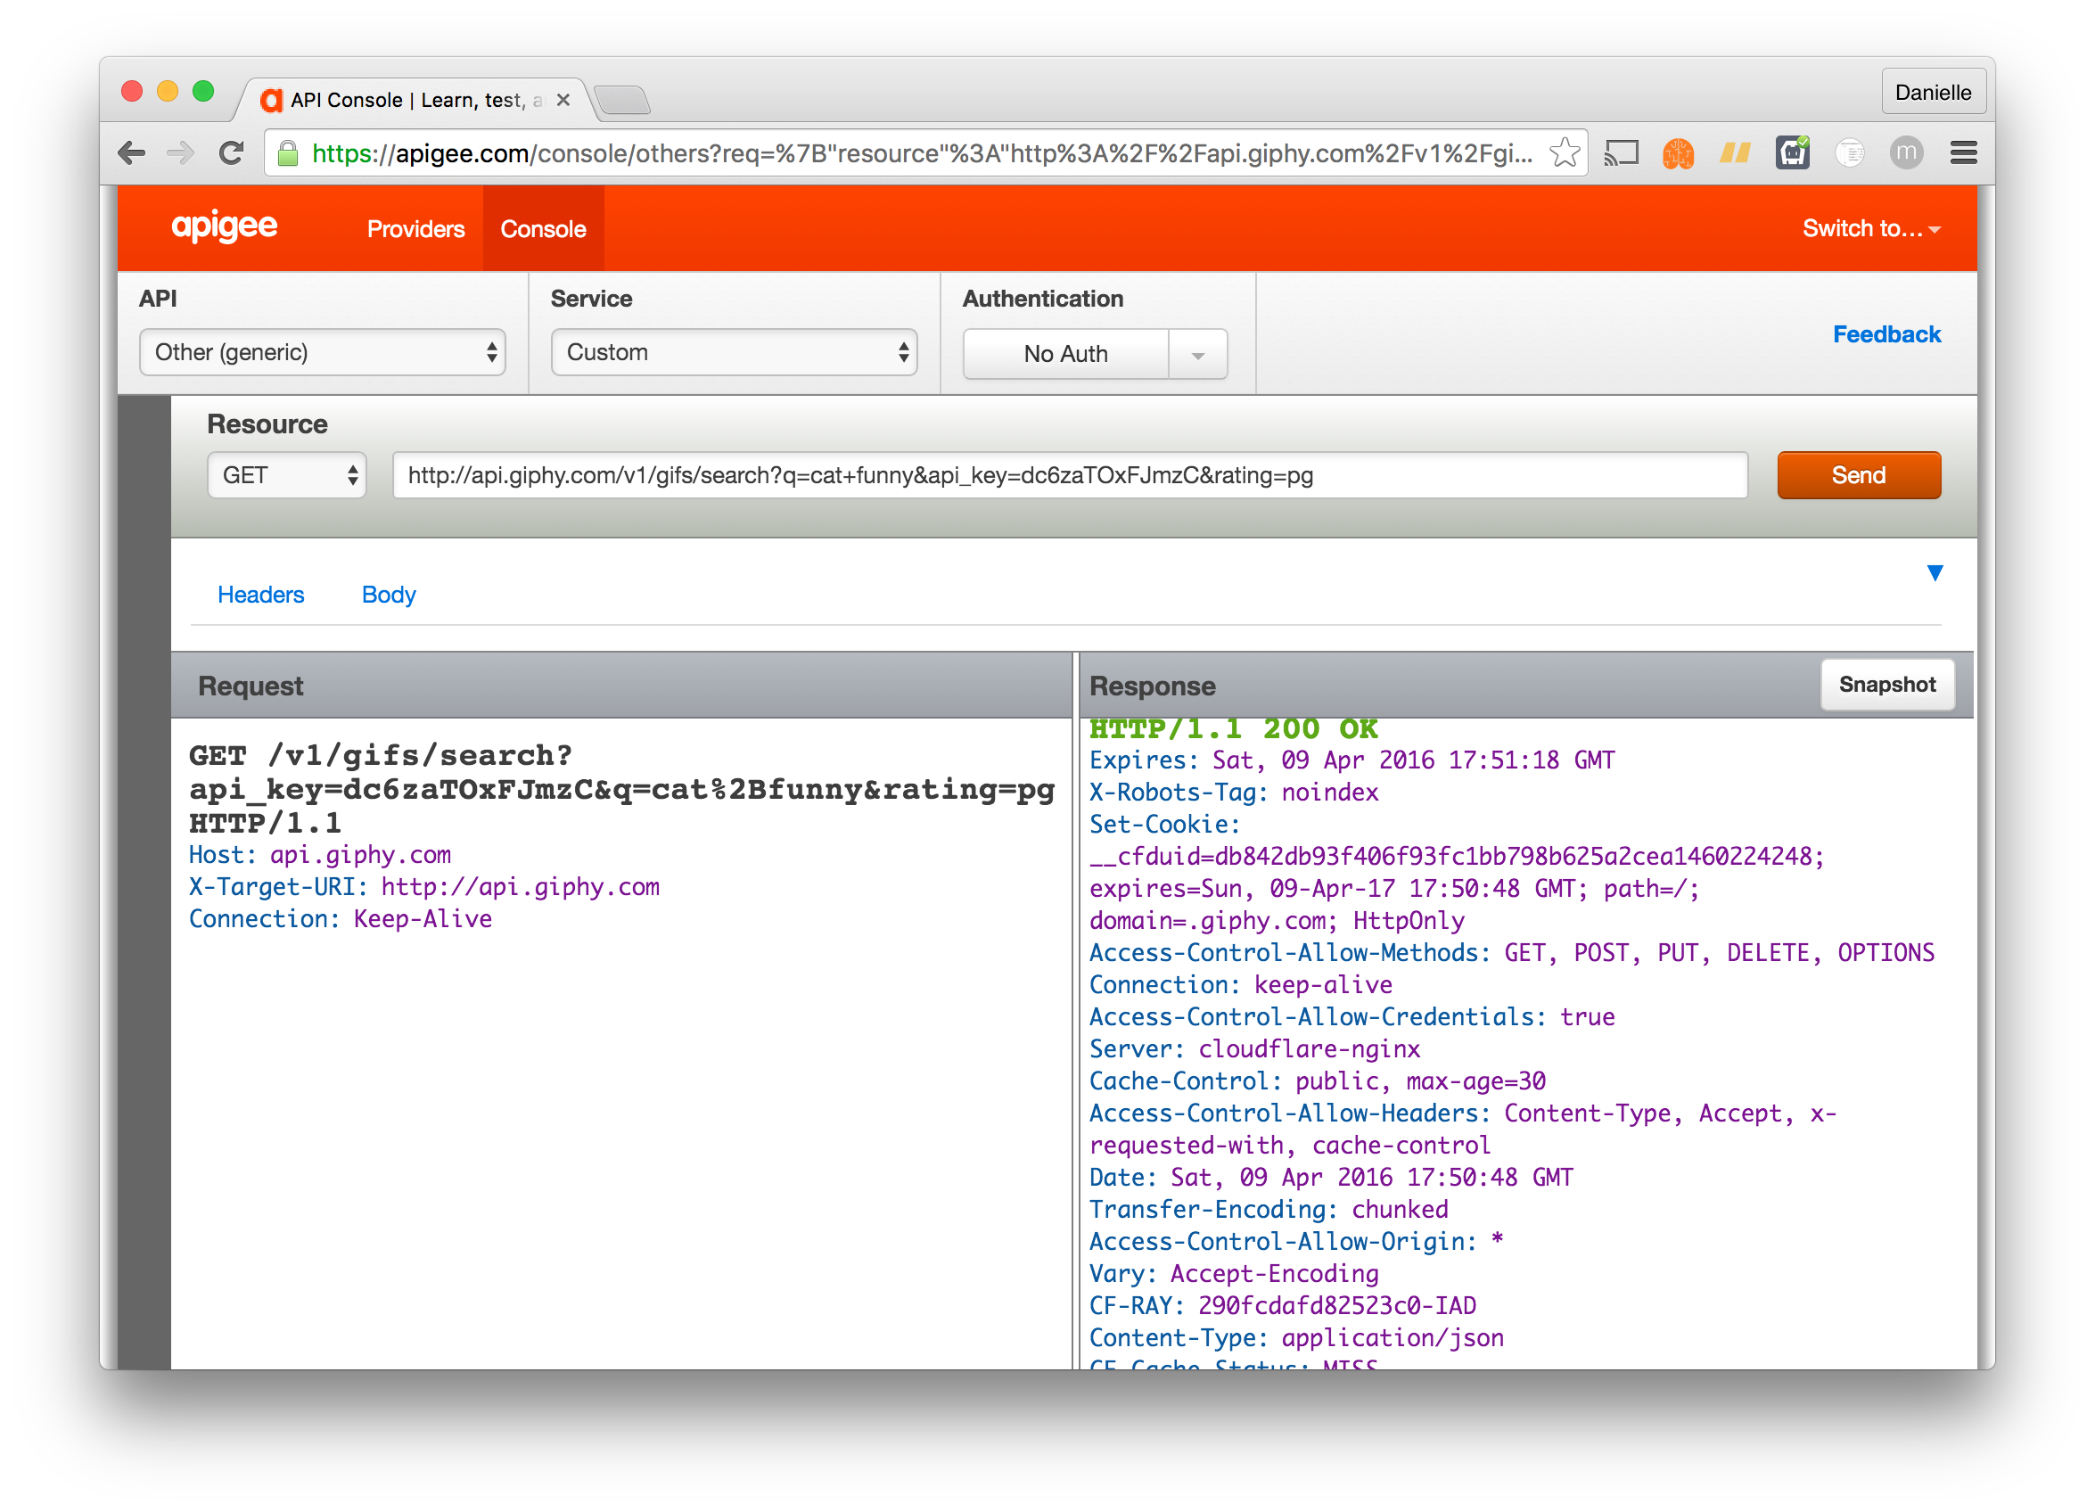This screenshot has width=2095, height=1512.
Task: Open the Service dropdown set to Custom
Action: pos(734,352)
